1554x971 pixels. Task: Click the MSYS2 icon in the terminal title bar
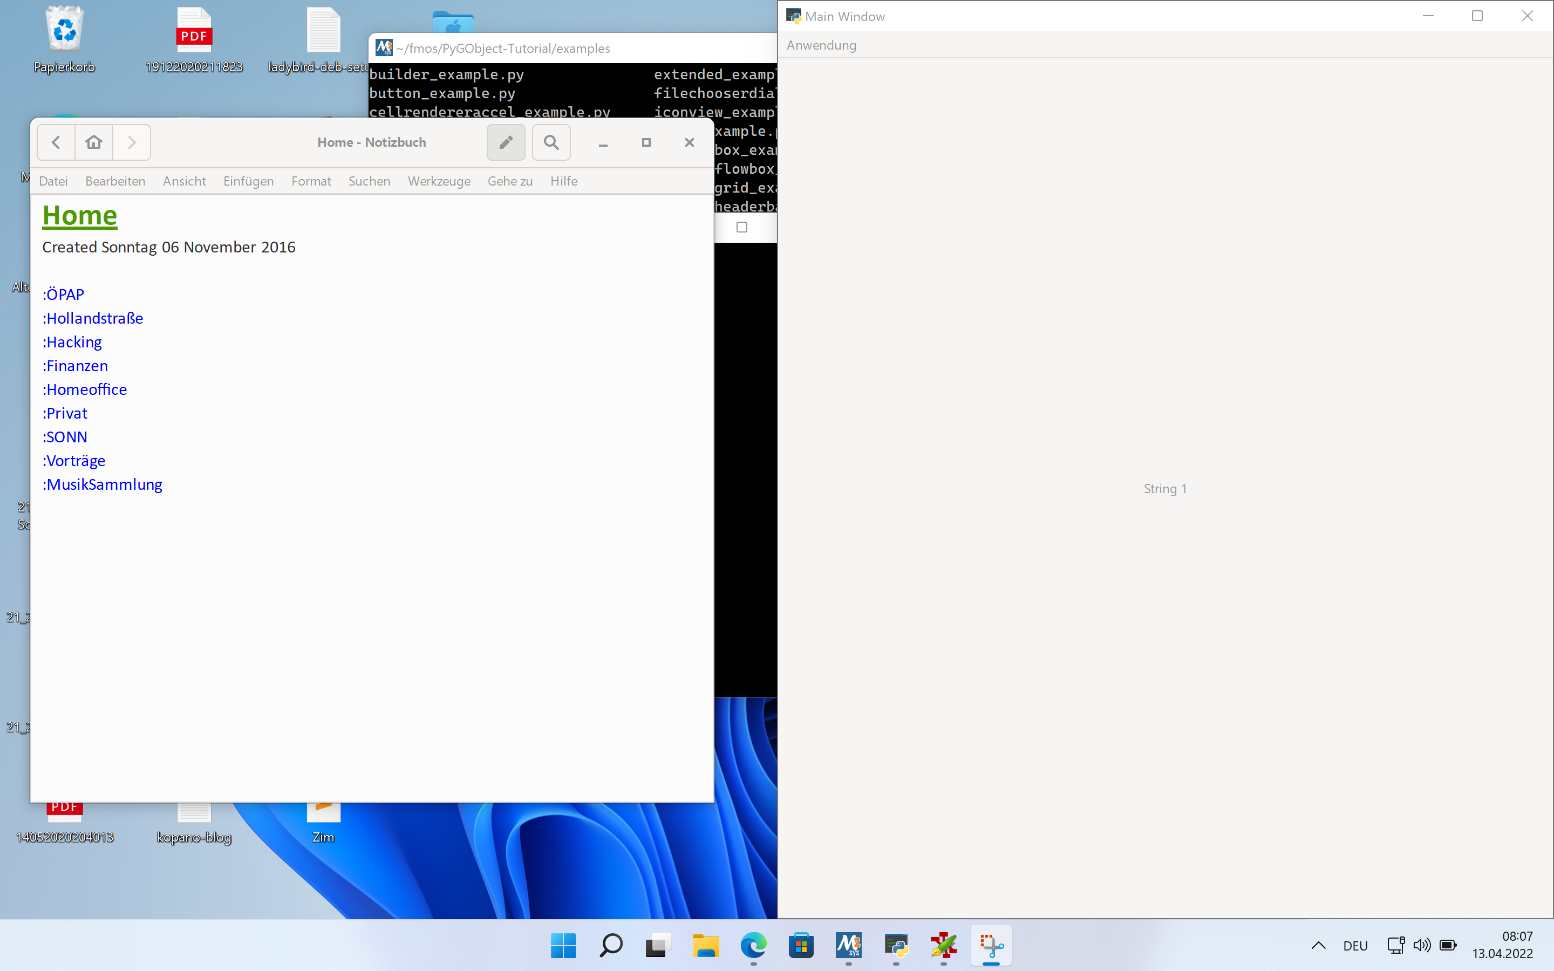tap(384, 47)
